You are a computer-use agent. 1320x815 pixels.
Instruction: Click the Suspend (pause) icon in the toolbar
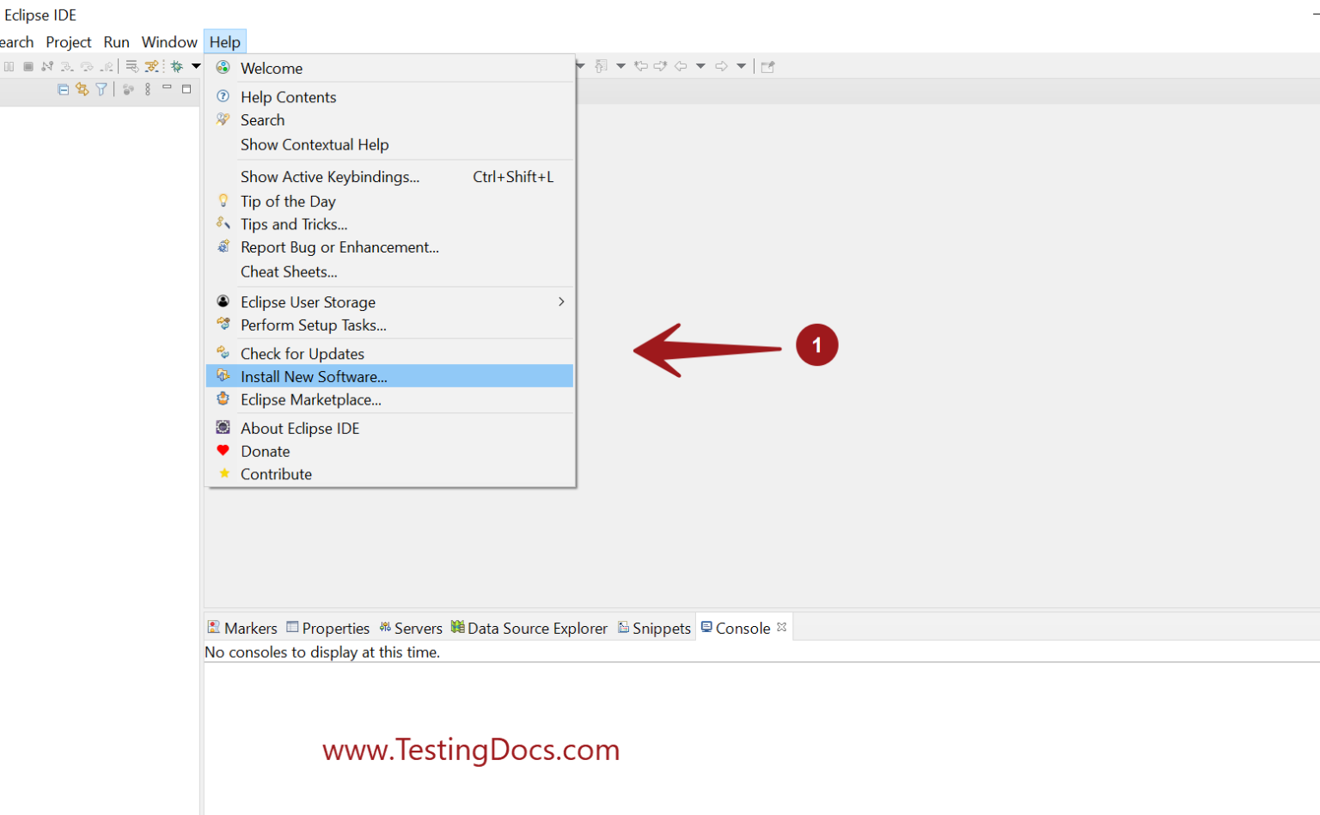click(x=9, y=66)
